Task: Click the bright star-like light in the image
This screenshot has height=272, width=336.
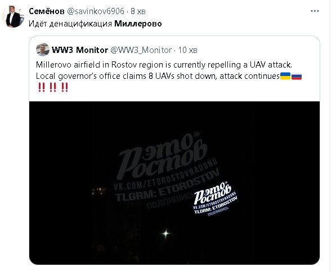Action: 165,233
